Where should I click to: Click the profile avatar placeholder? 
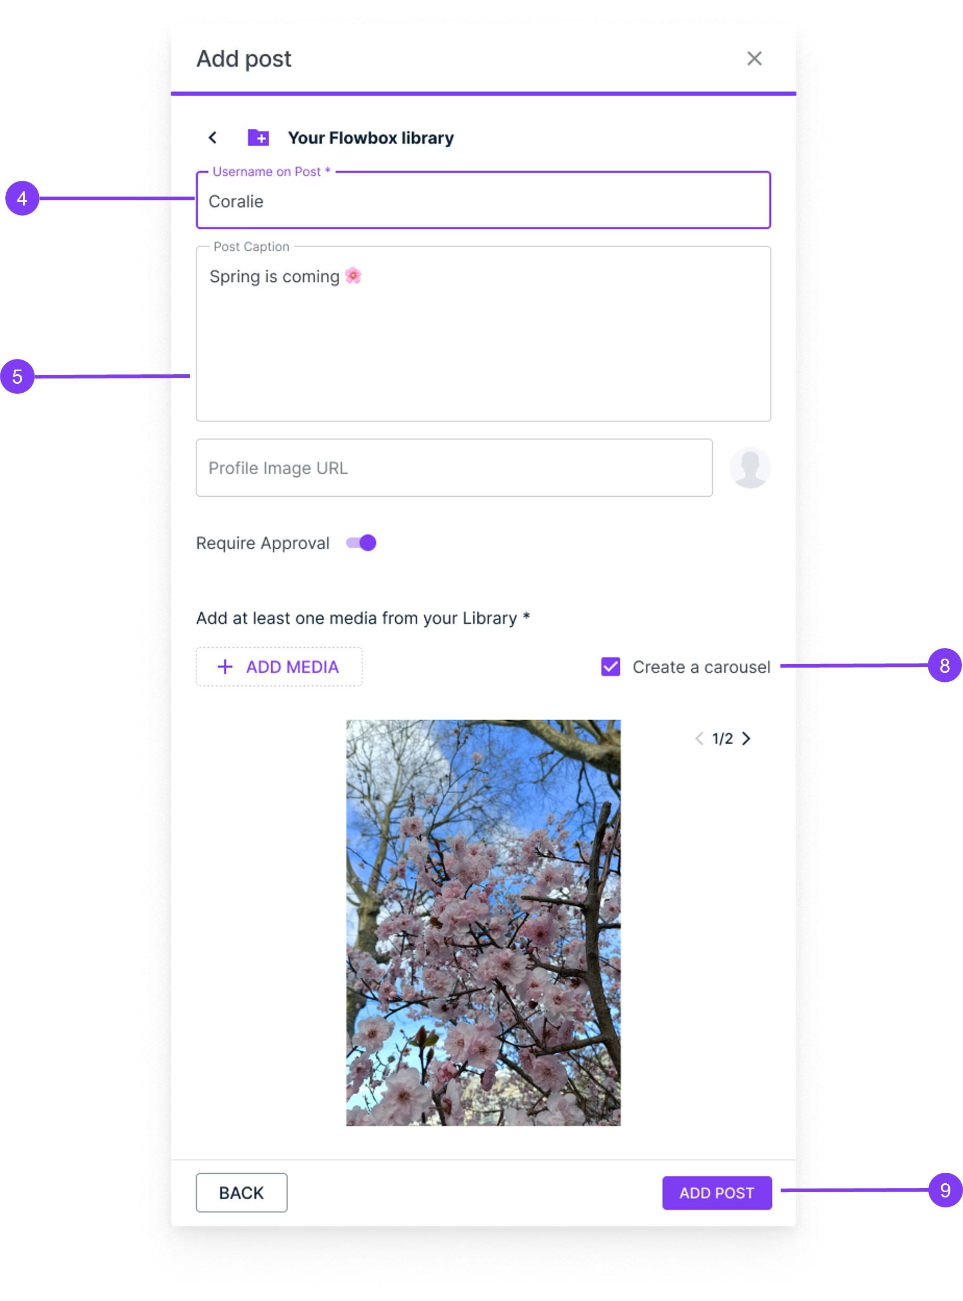tap(750, 467)
